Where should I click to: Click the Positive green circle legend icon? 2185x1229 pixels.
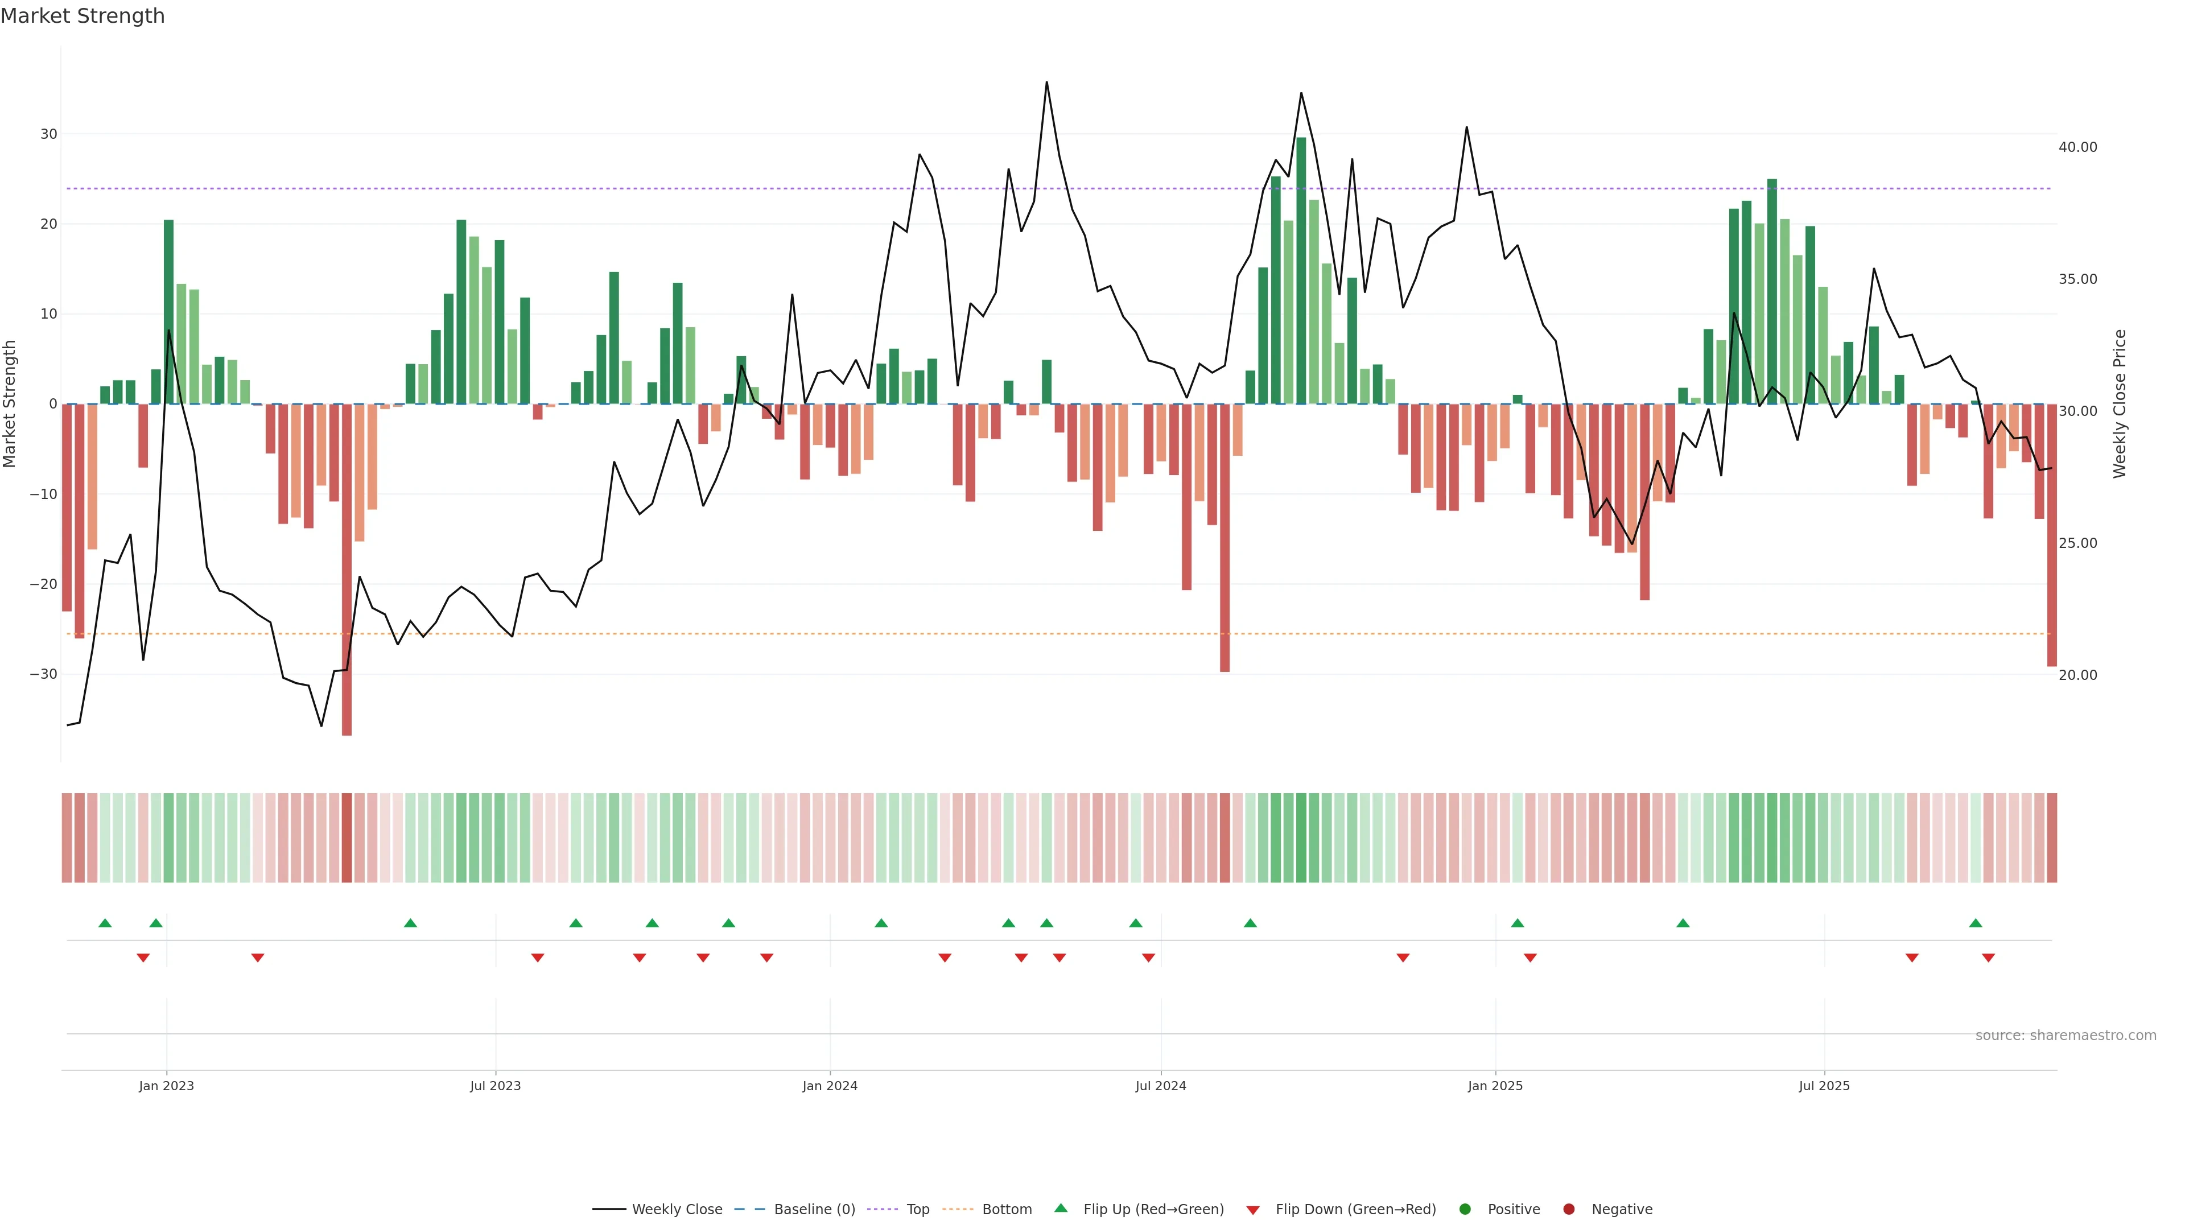[x=1465, y=1210]
